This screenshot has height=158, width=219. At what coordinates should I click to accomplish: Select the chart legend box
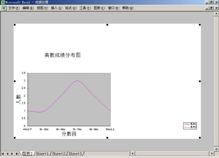(x=190, y=126)
